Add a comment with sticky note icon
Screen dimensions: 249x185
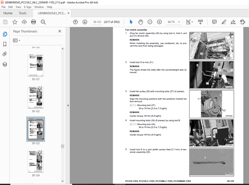coord(214,22)
